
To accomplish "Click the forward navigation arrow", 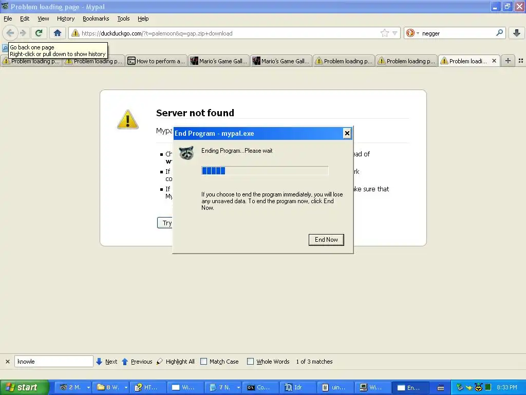I will click(23, 33).
